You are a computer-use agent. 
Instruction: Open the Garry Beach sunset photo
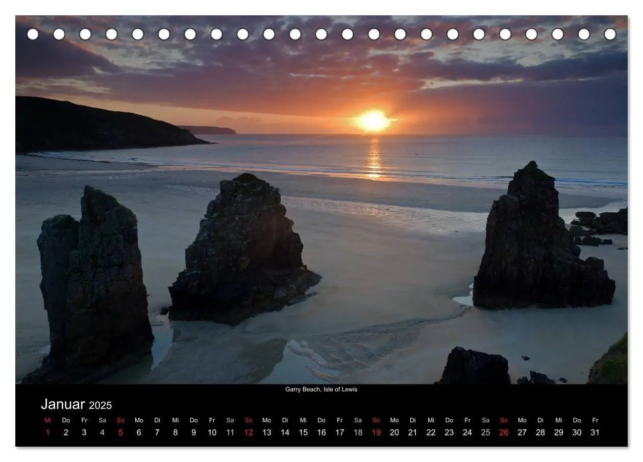tap(321, 200)
